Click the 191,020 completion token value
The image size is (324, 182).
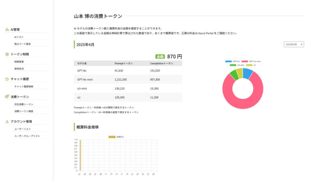[x=155, y=70]
